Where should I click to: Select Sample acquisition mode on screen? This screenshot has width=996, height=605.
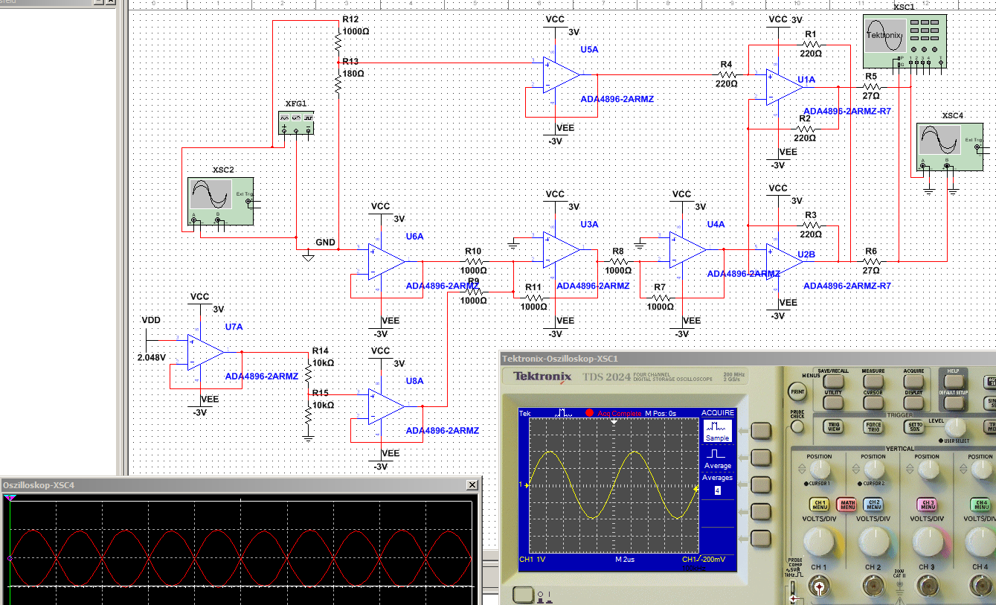(x=717, y=431)
